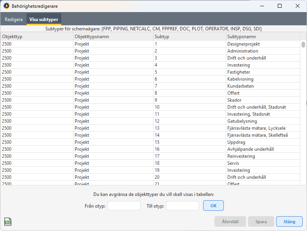Minimize the Behörighetsredigerare window

click(x=262, y=6)
